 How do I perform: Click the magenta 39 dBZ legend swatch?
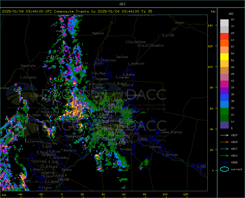coord(224,84)
